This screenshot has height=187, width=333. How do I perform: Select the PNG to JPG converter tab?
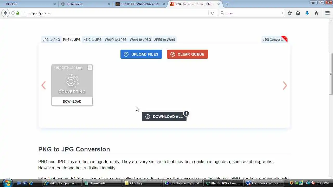pyautogui.click(x=72, y=39)
